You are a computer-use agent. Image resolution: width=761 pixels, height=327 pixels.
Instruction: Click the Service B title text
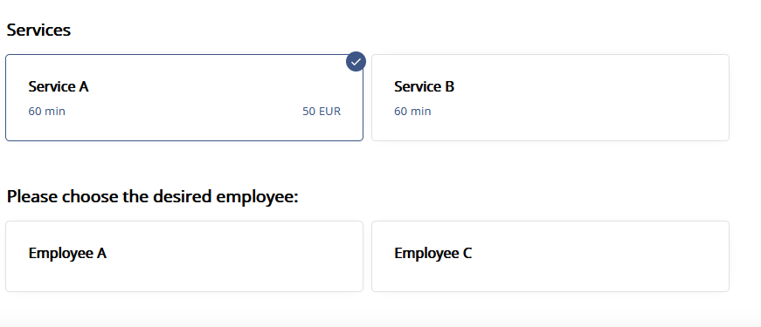(424, 86)
